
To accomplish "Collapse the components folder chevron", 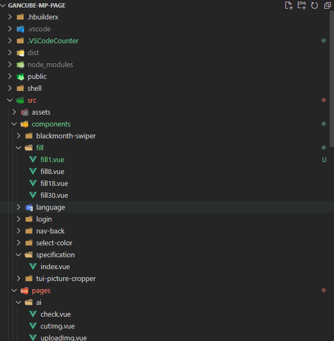I will pyautogui.click(x=14, y=124).
